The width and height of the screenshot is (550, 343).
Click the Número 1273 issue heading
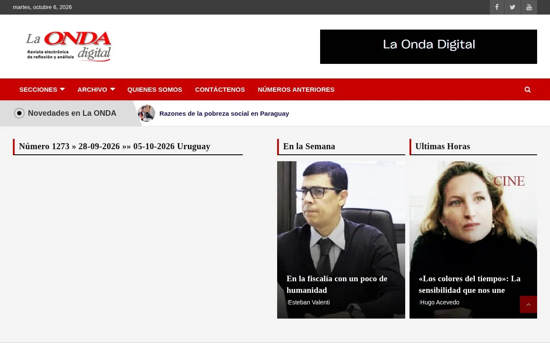115,146
